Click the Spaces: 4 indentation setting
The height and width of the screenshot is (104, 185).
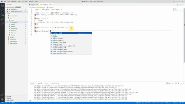144,103
